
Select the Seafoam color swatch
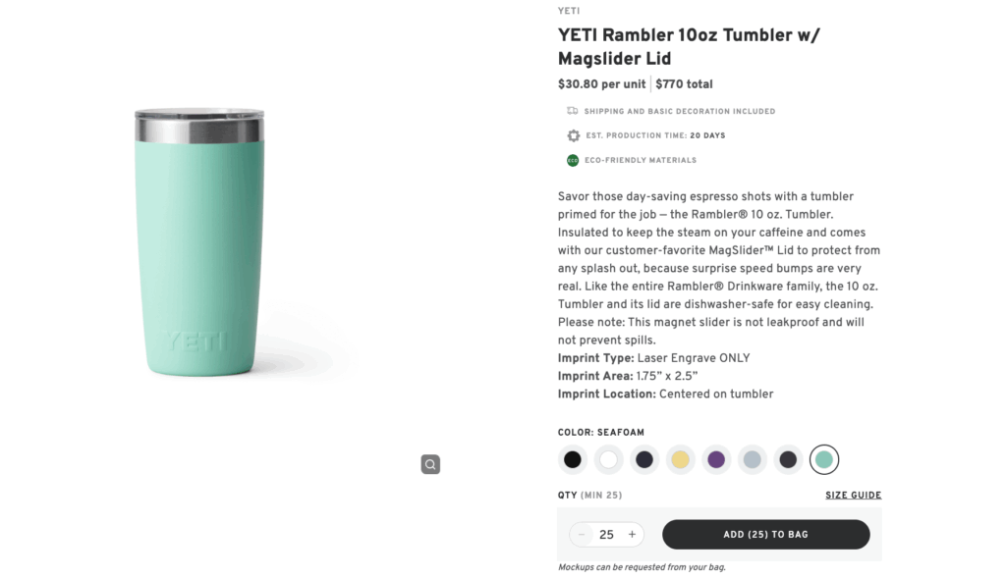(x=824, y=459)
